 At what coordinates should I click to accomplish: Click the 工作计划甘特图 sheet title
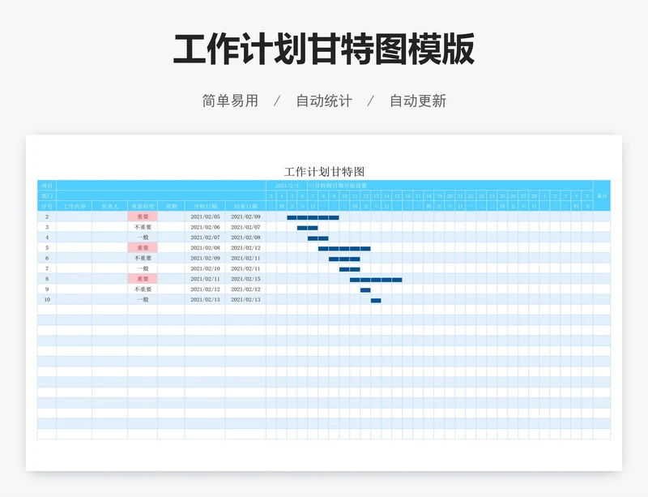[x=324, y=171]
